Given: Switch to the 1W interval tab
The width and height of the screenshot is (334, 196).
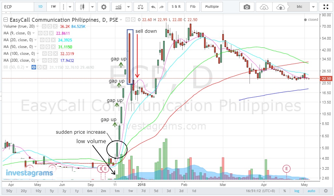Looking at the screenshot, I should (53, 6).
